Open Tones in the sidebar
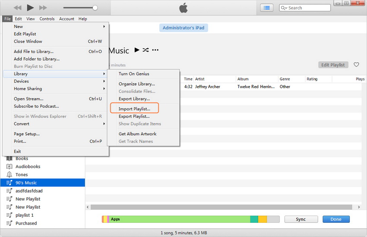This screenshot has width=367, height=237. coord(22,175)
